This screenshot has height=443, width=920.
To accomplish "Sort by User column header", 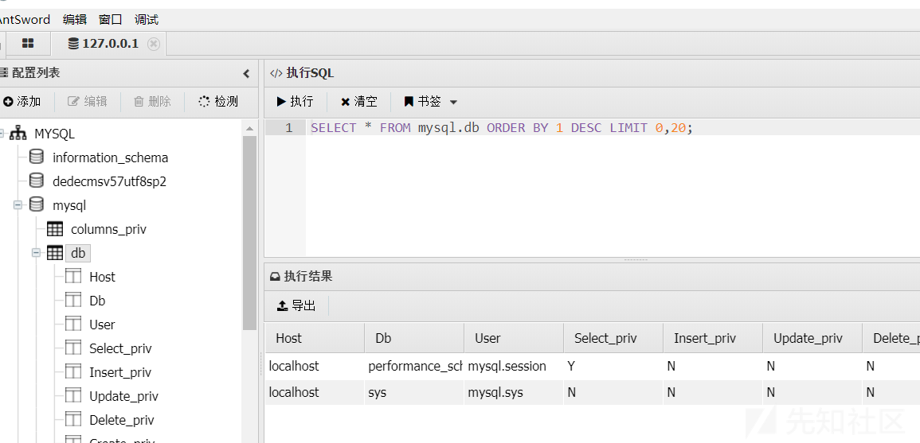I will [x=514, y=338].
